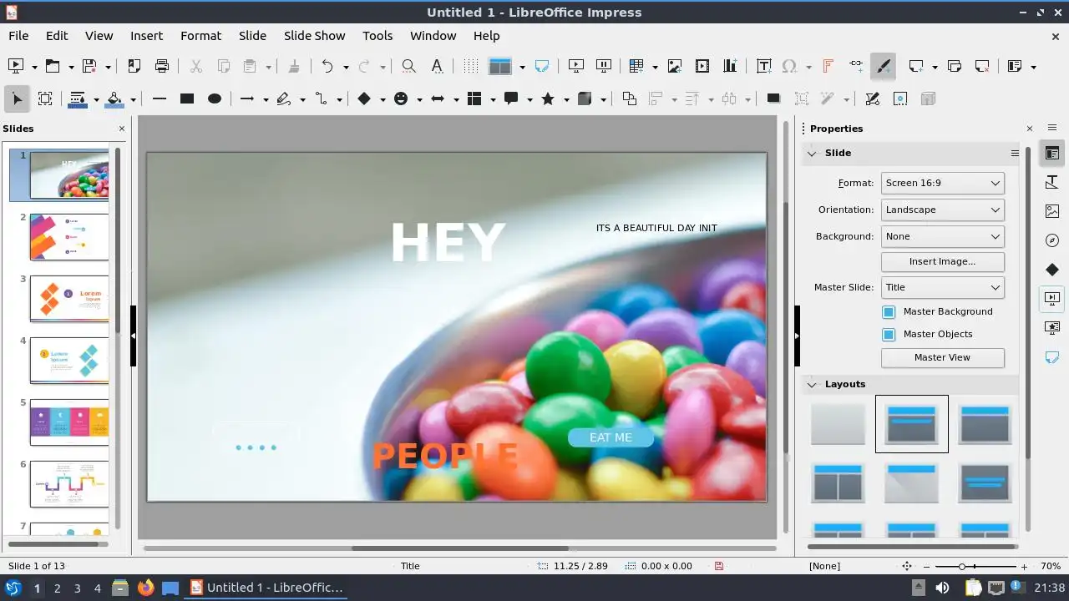Screen dimensions: 1069x601
Task: Collapse the Layouts section expander
Action: click(x=812, y=384)
